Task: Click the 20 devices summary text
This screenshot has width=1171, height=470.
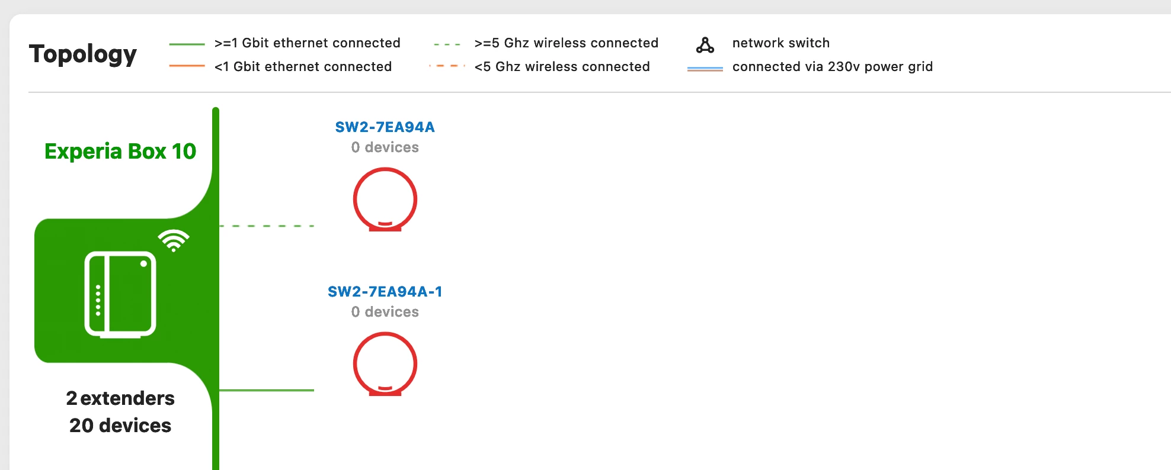Action: click(120, 426)
